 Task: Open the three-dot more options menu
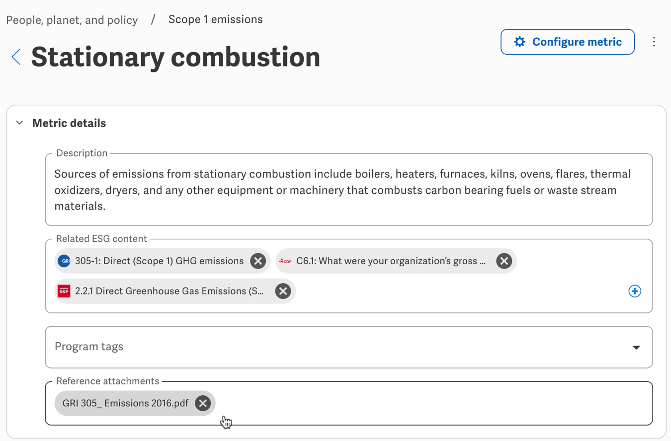click(x=654, y=42)
